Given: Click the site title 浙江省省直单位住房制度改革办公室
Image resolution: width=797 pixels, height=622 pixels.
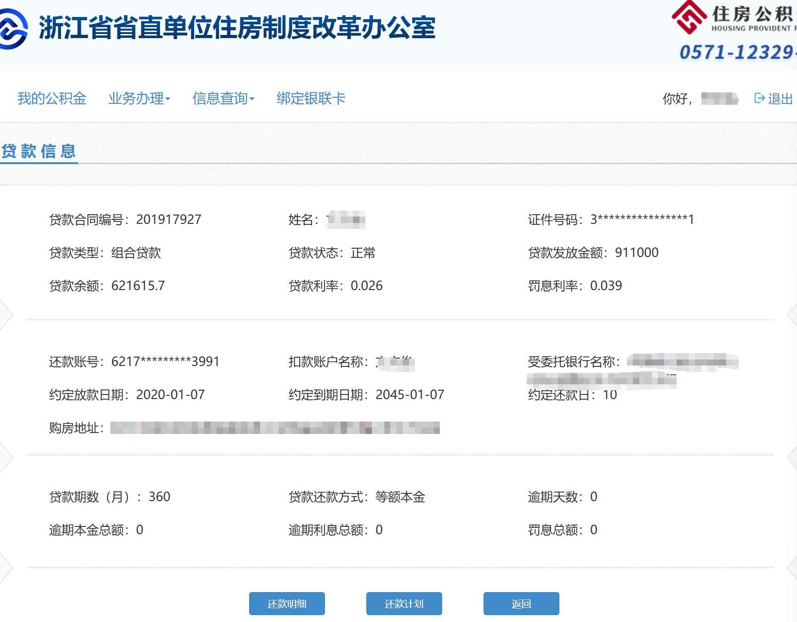Looking at the screenshot, I should click(x=237, y=28).
